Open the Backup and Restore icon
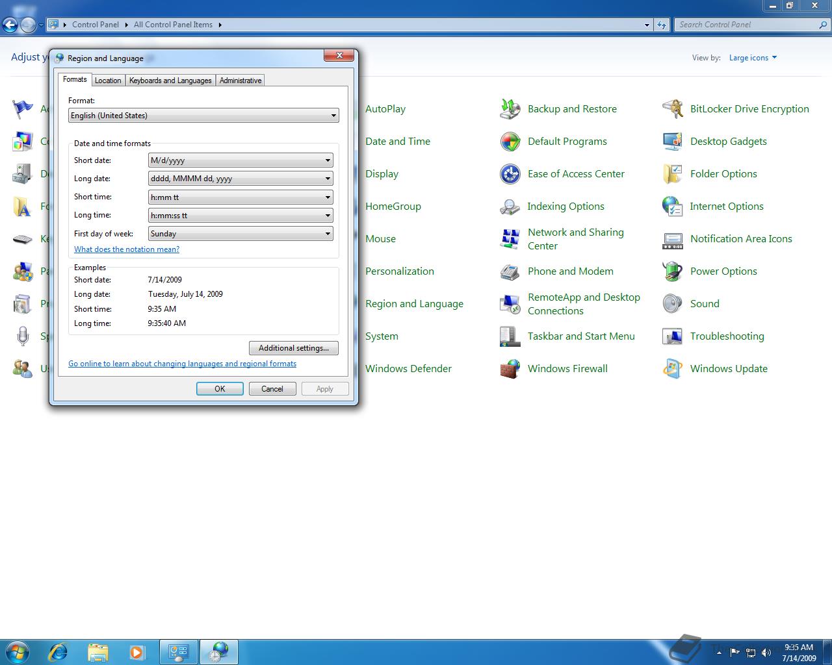The height and width of the screenshot is (665, 832). [x=510, y=109]
